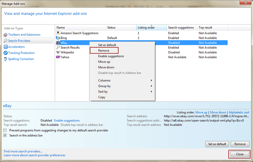
Task: Click the Yahoo provider icon
Action: [x=58, y=57]
